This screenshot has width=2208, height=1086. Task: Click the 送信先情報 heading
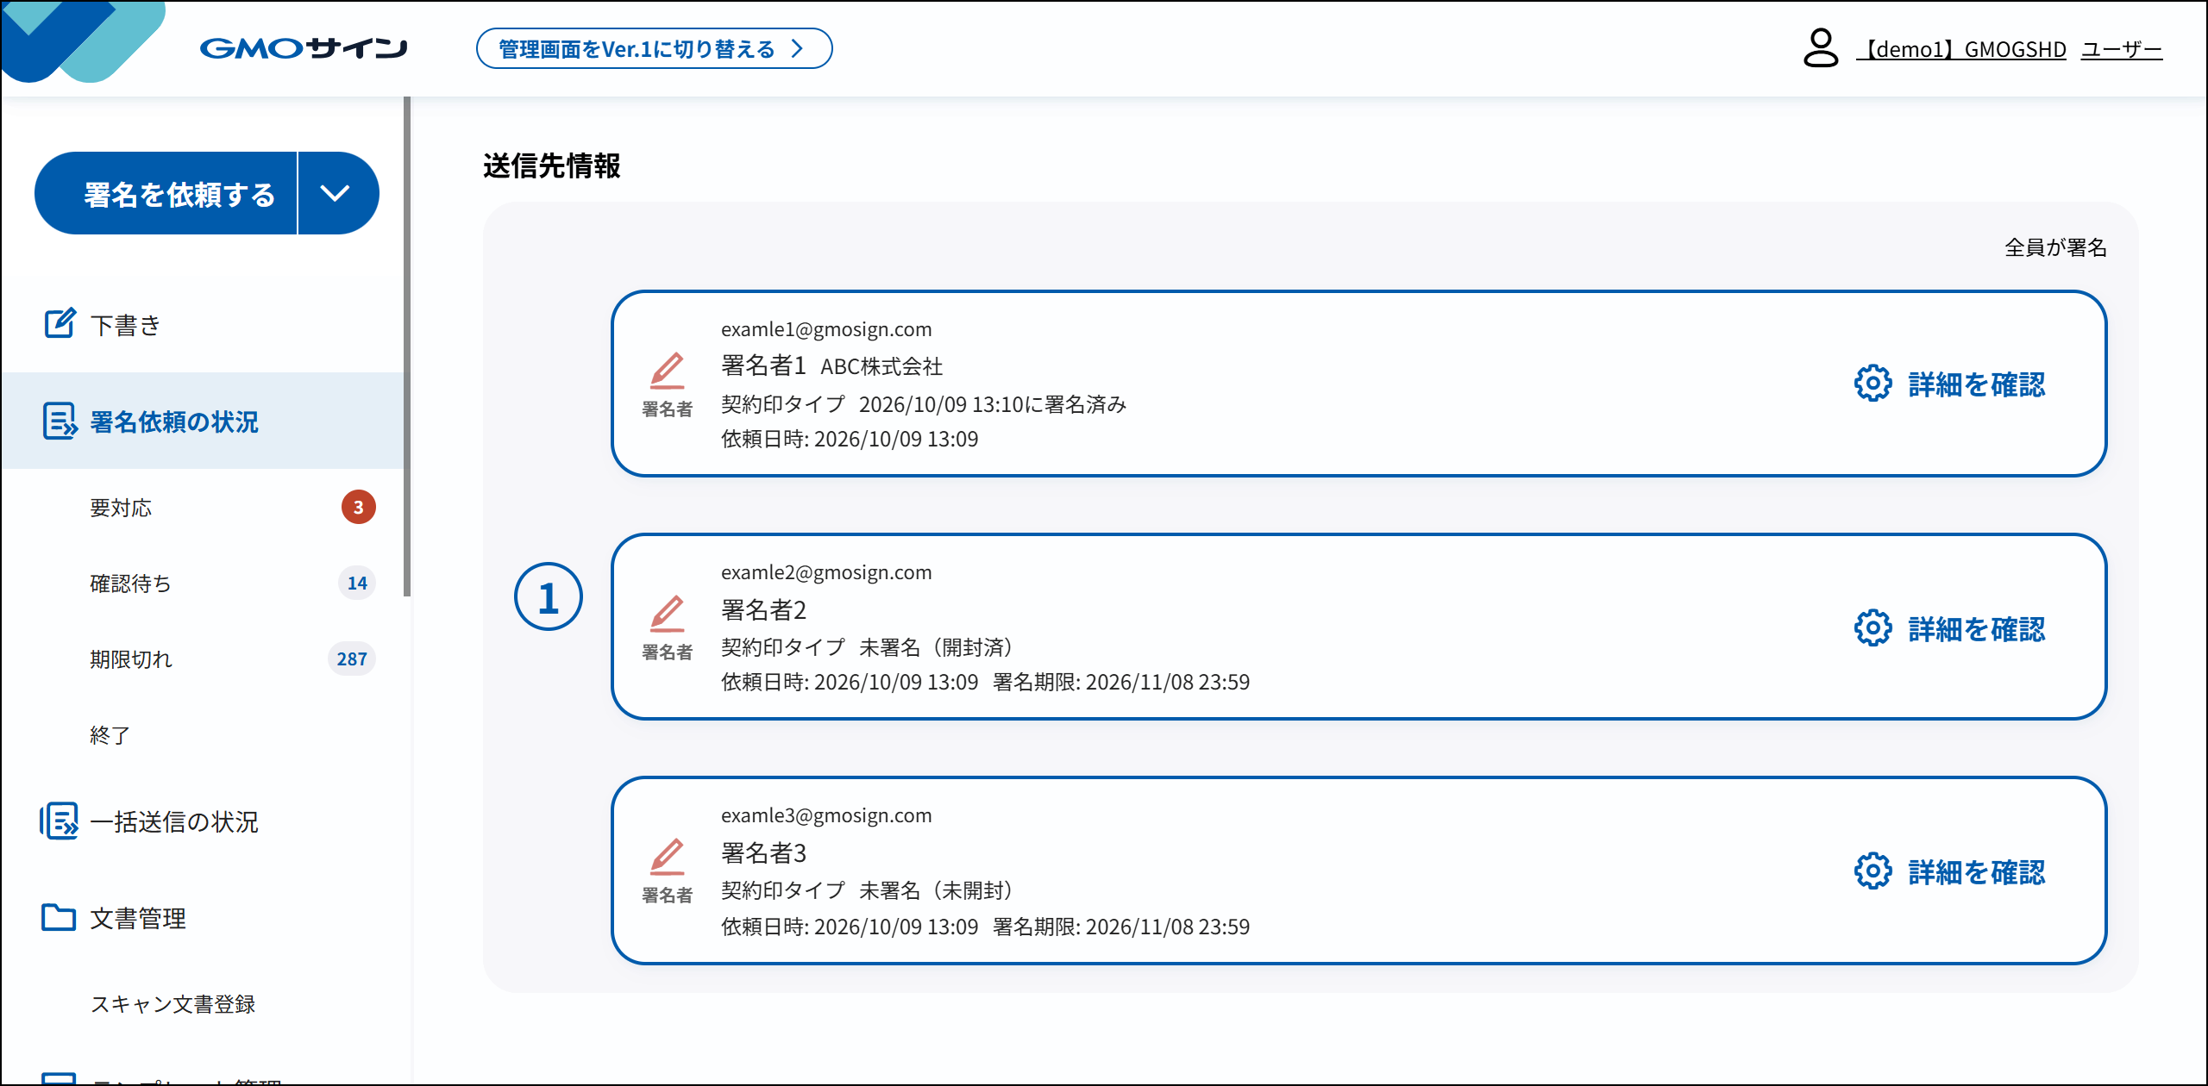tap(552, 165)
